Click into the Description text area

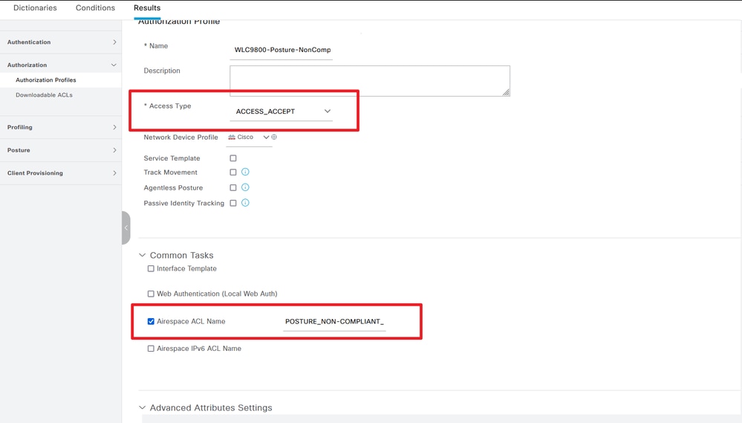click(370, 80)
